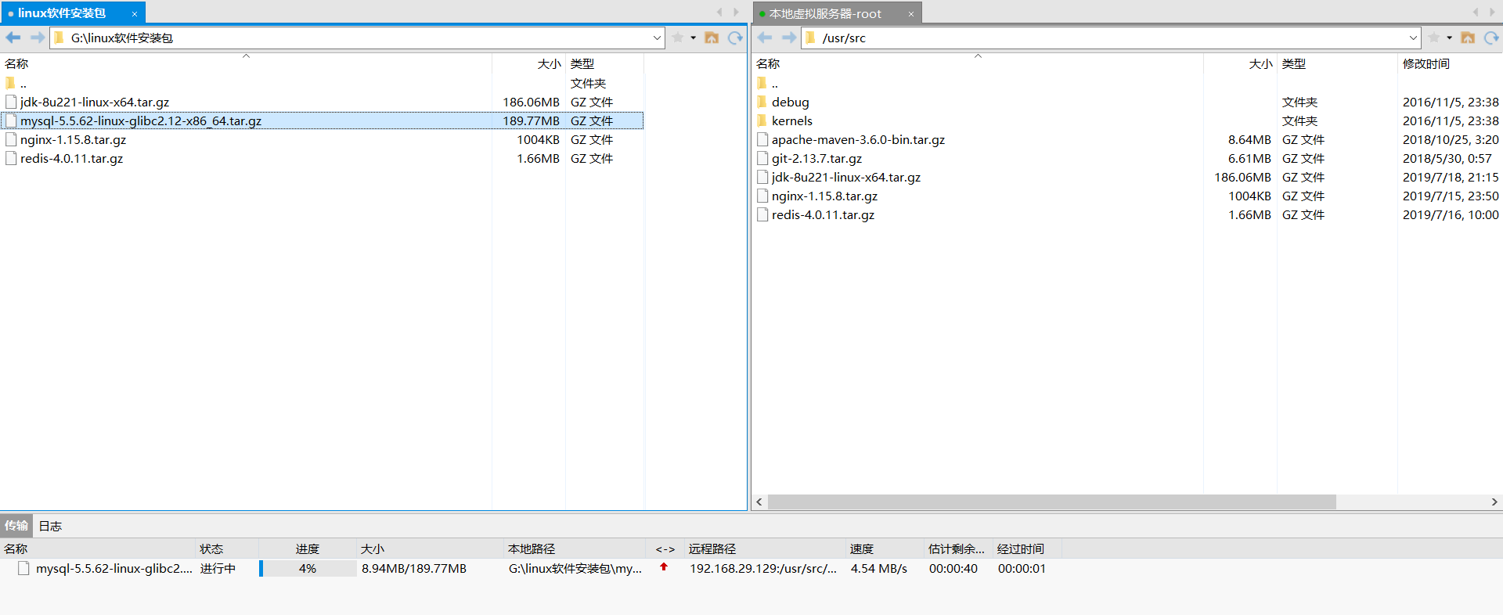Click 进行中 status of the mysql transfer
Image resolution: width=1503 pixels, height=615 pixels.
(218, 568)
